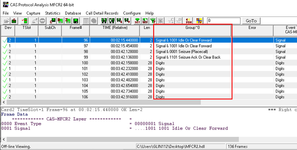Select 'Signal & 1101 Seizure Ack Or Clear Back' row
297x150 pixels.
point(149,57)
